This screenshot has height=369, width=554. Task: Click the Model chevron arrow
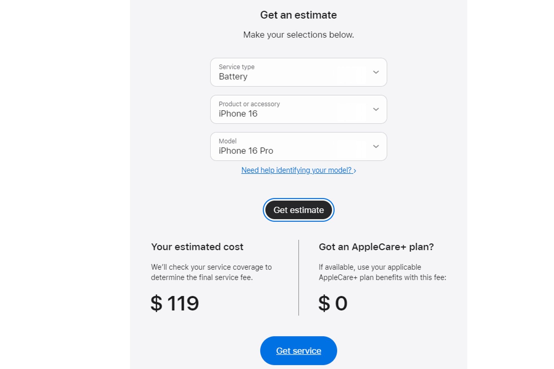(x=375, y=146)
